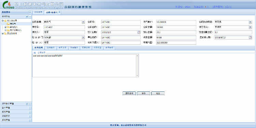
Task: Click the pin icon in the second accordion panel header
Action: click(27, 104)
